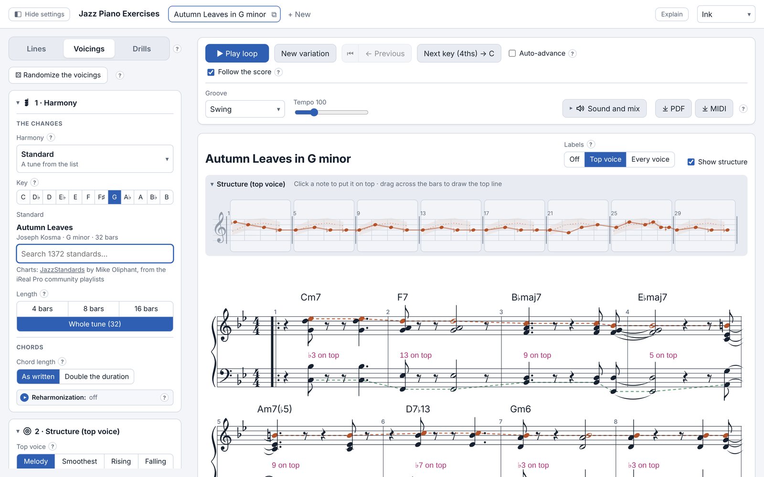Open a new exercise with + New
The width and height of the screenshot is (764, 477).
[x=299, y=14]
